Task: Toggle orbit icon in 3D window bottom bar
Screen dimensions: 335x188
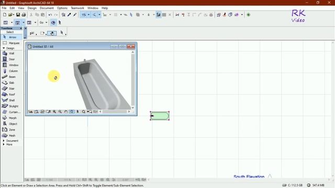Action: (x=72, y=112)
